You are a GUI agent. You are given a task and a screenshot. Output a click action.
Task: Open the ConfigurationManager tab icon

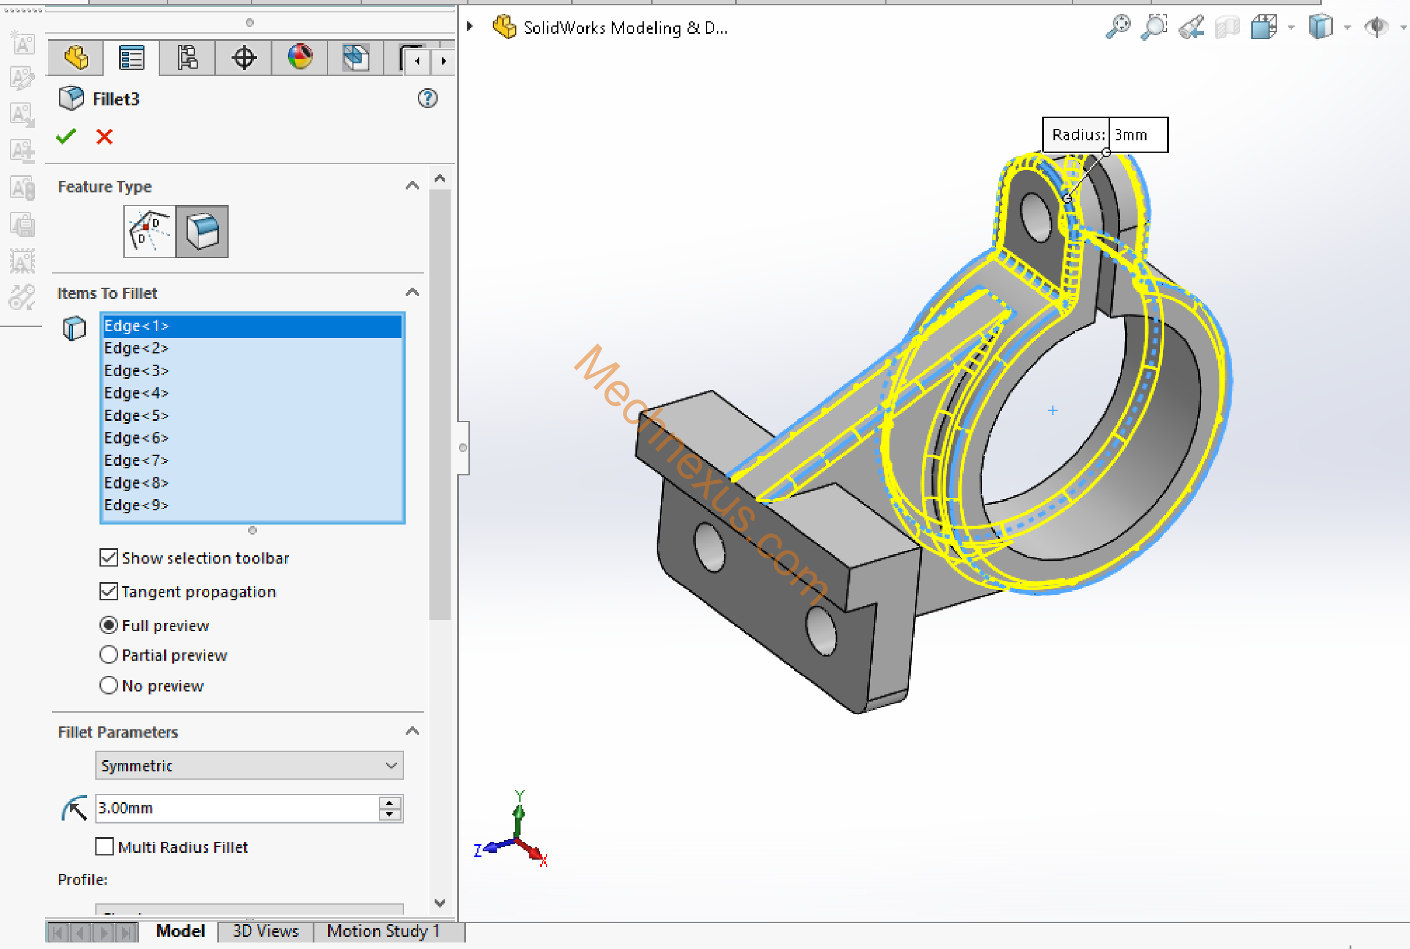(188, 58)
